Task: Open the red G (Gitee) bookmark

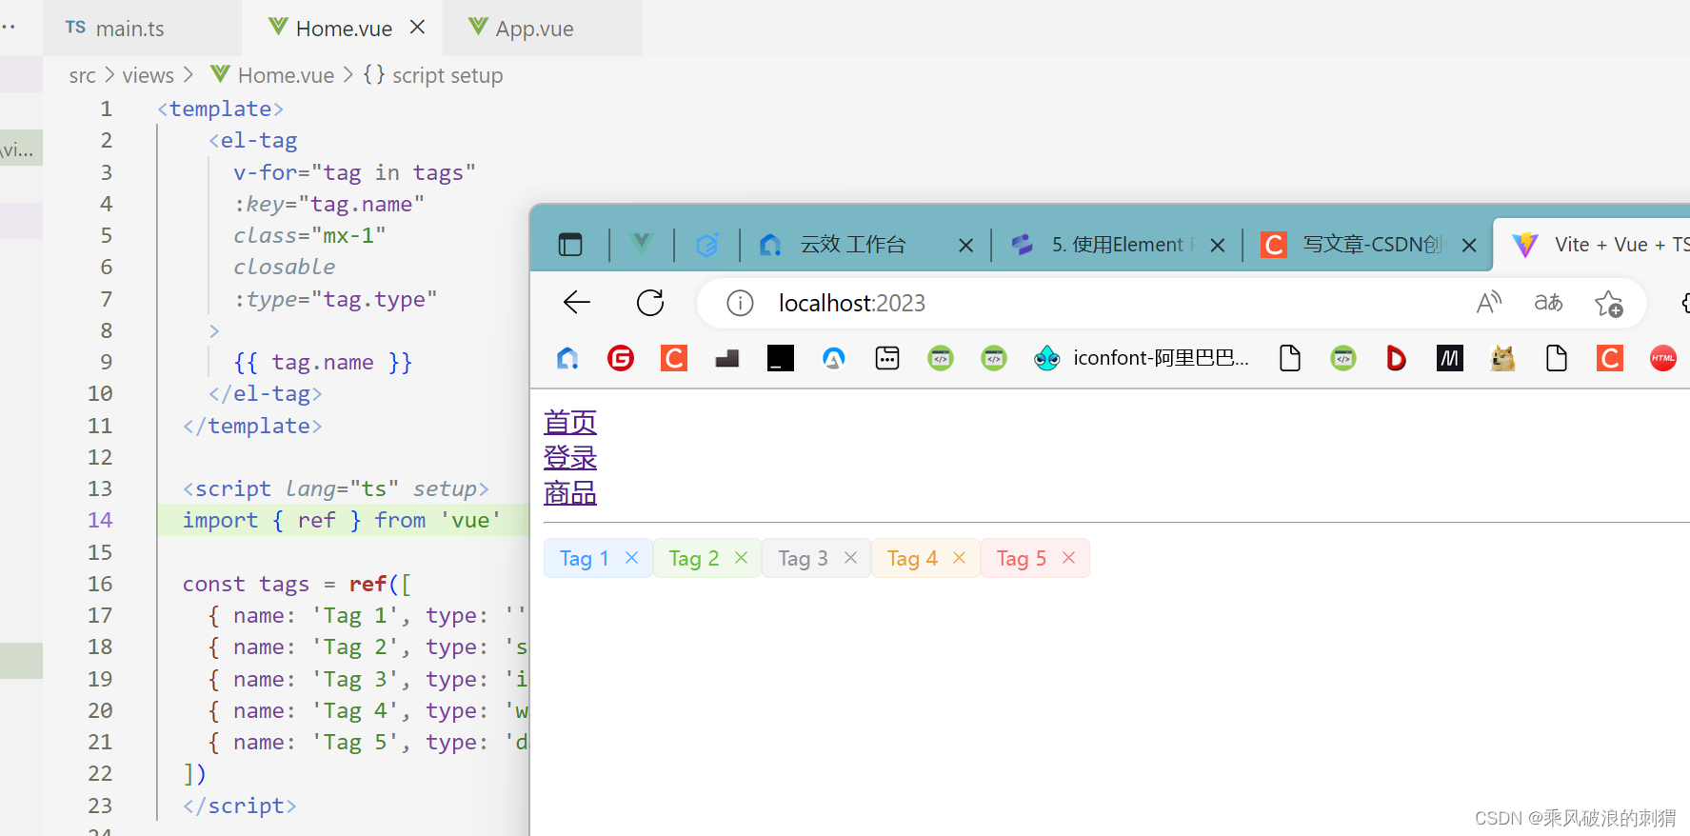Action: point(621,358)
